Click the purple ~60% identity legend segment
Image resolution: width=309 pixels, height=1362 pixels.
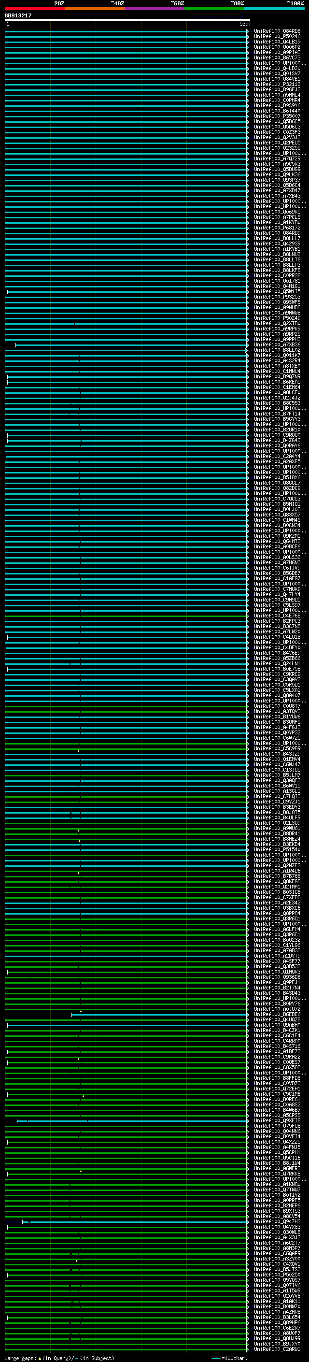pyautogui.click(x=154, y=9)
